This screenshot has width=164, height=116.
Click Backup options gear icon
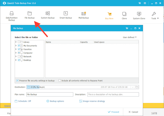click(48, 101)
